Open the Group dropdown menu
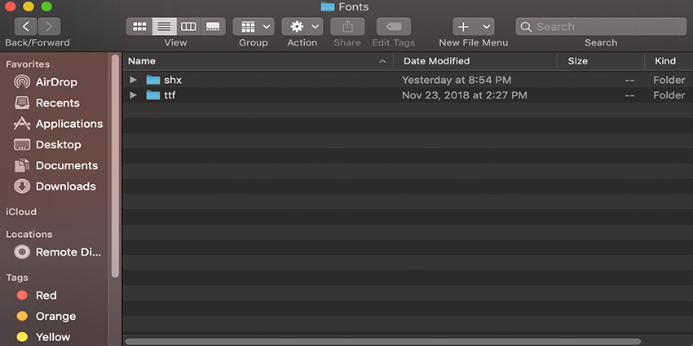Image resolution: width=693 pixels, height=346 pixels. (x=254, y=27)
